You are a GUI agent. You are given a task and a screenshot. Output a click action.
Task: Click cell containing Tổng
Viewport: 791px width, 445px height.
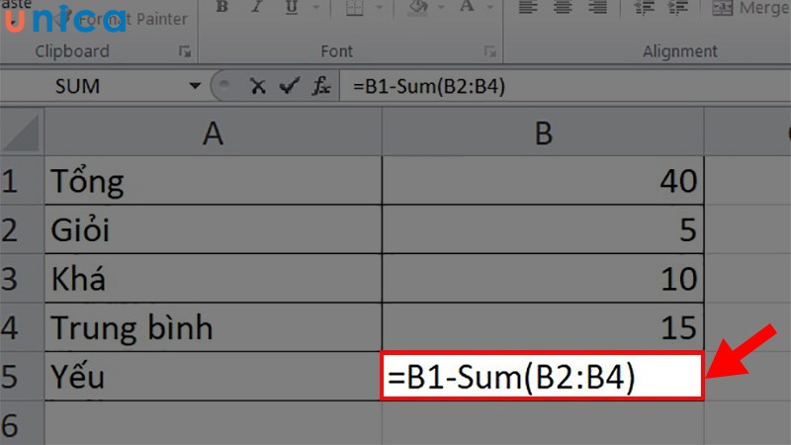[x=213, y=180]
